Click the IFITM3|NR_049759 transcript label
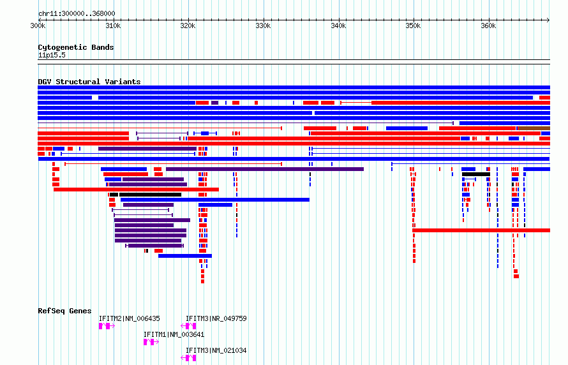568x365 pixels. click(x=216, y=318)
